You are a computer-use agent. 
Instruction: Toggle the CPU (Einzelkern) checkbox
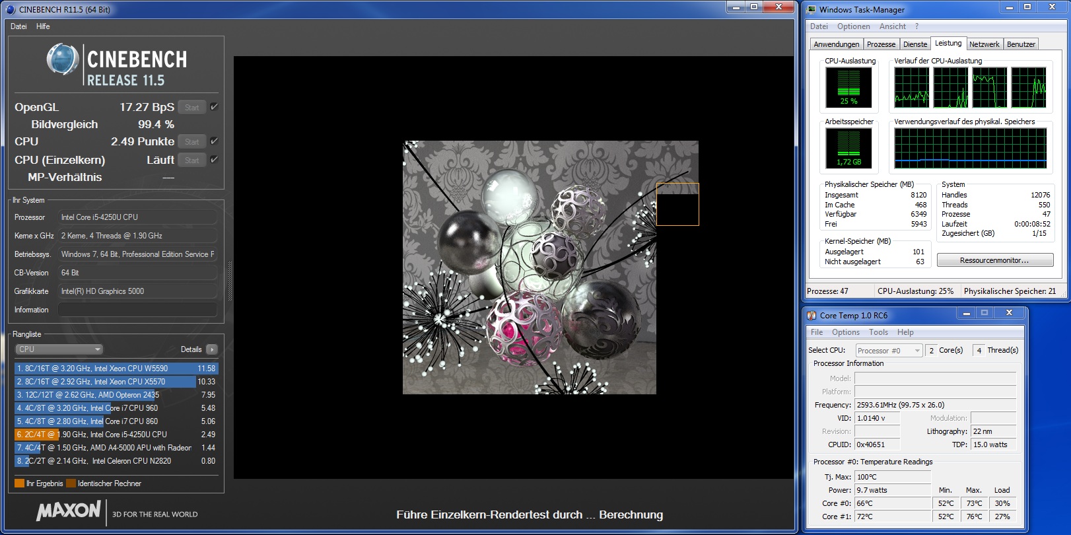tap(214, 160)
